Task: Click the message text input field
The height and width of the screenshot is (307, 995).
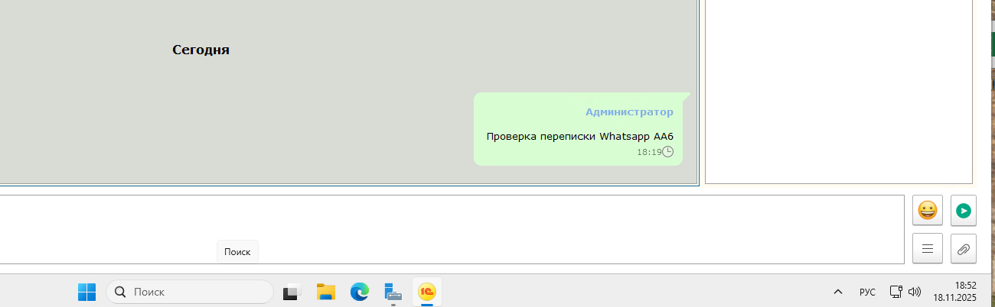Action: pos(452,229)
